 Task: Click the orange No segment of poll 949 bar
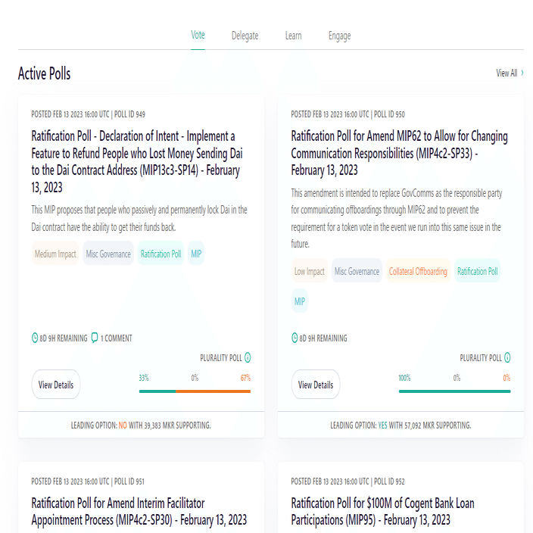tap(213, 391)
